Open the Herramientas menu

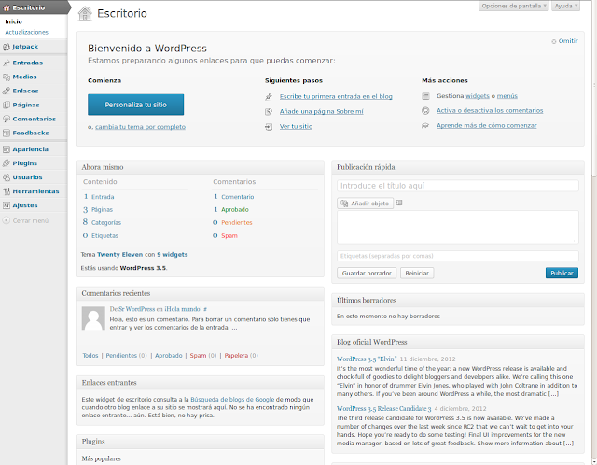[34, 191]
